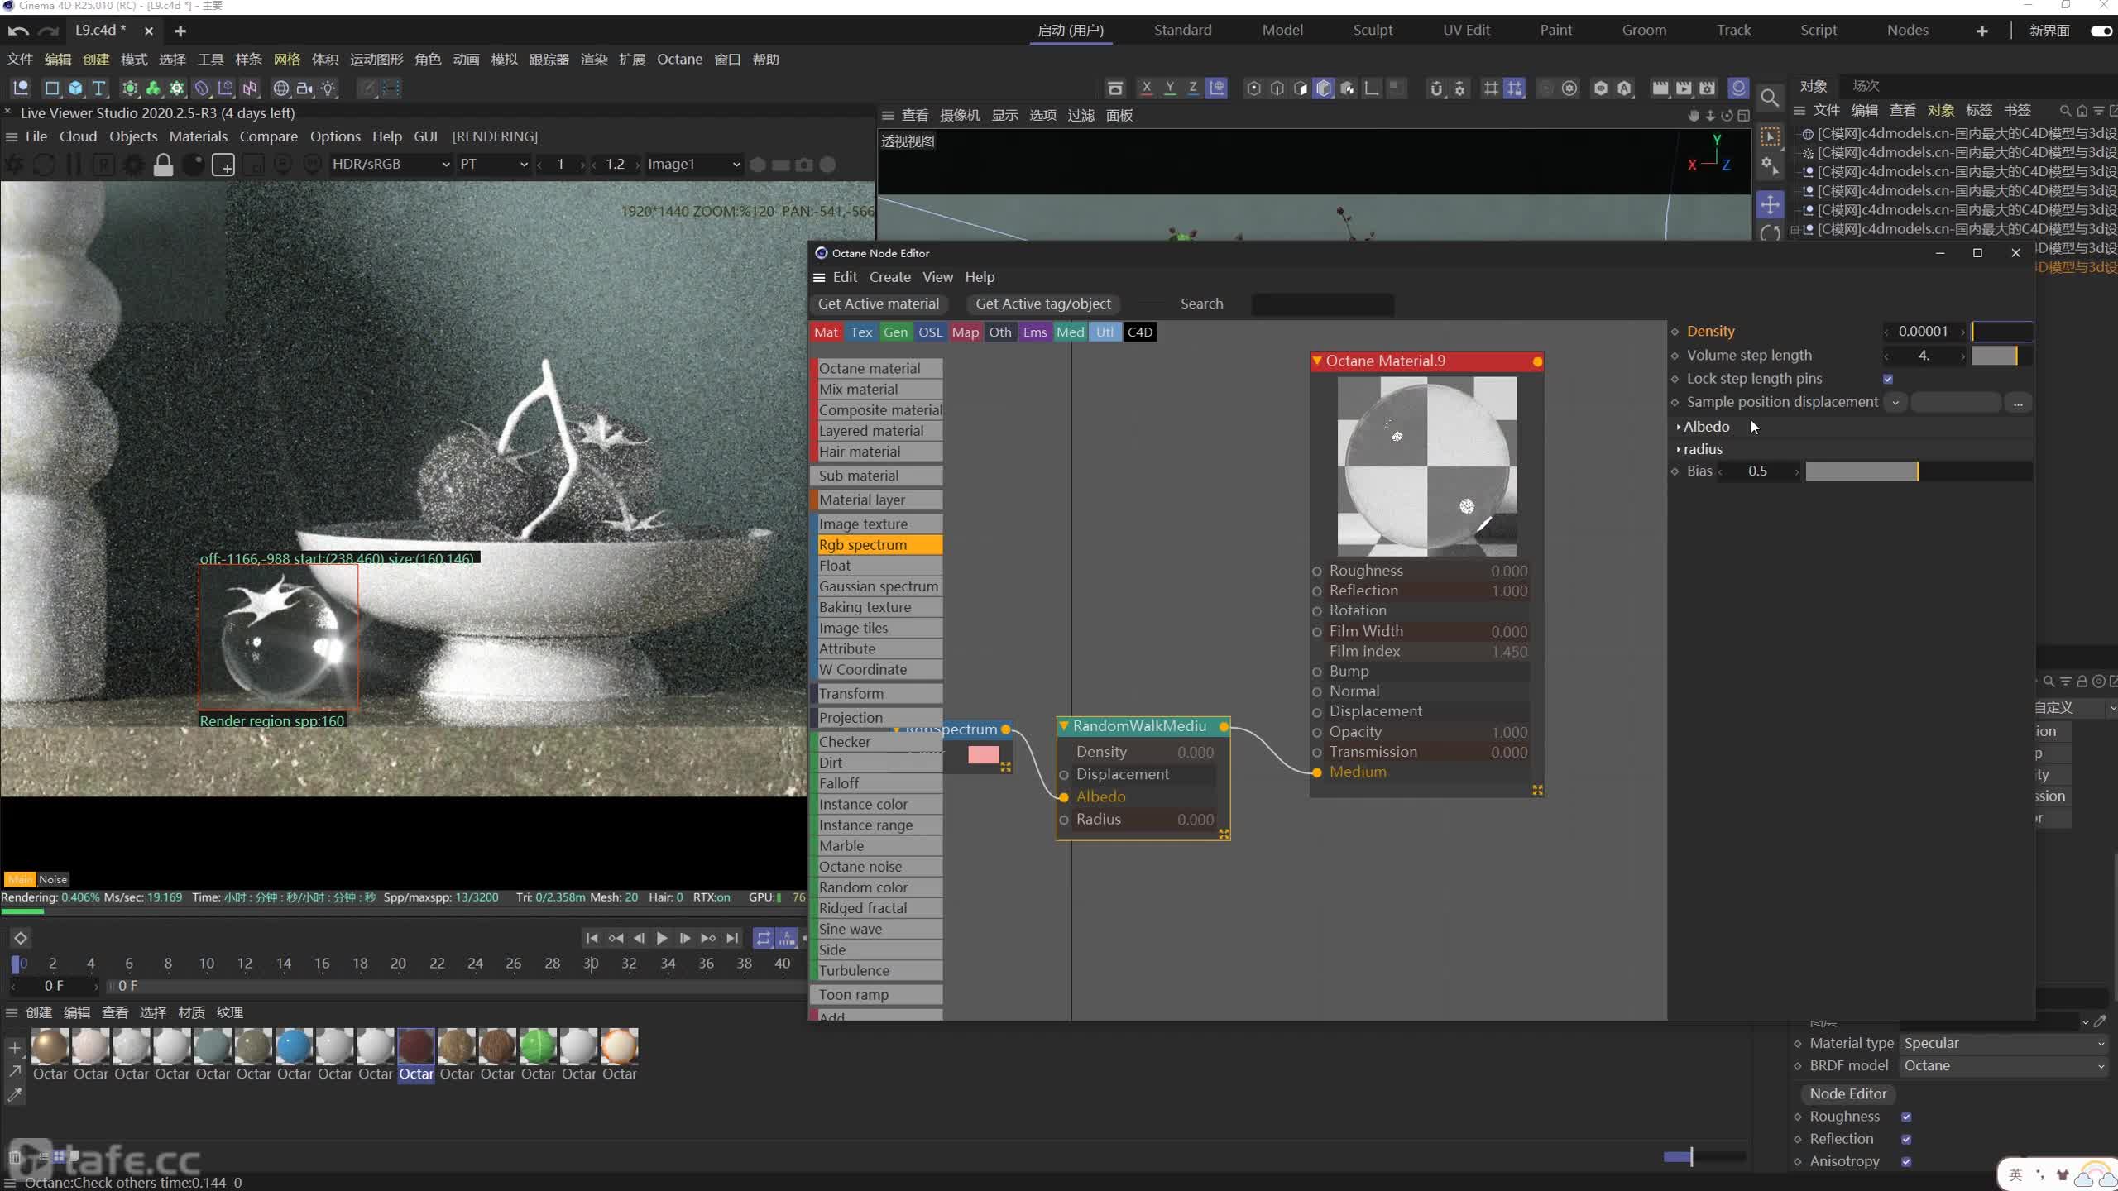Toggle the Live Viewer lock resolution
This screenshot has width=2118, height=1191.
(x=163, y=165)
